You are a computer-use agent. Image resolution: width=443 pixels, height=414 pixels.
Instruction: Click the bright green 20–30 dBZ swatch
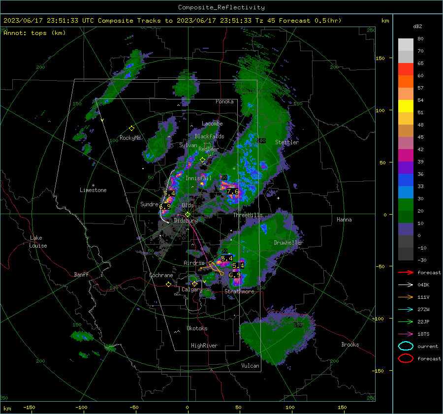[x=406, y=205]
